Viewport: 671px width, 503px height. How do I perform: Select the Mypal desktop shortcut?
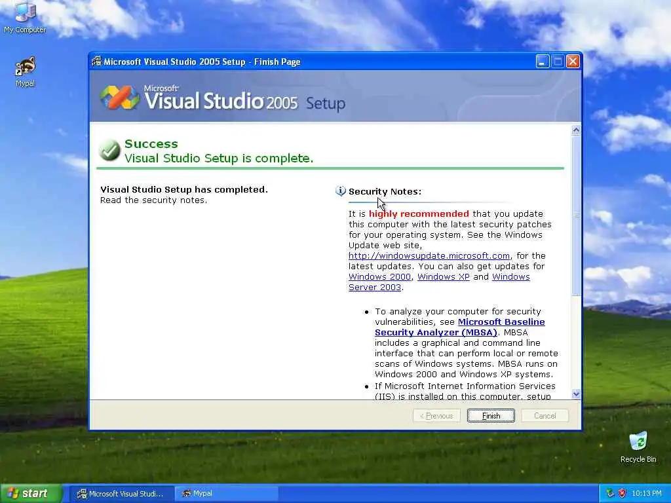pos(25,72)
